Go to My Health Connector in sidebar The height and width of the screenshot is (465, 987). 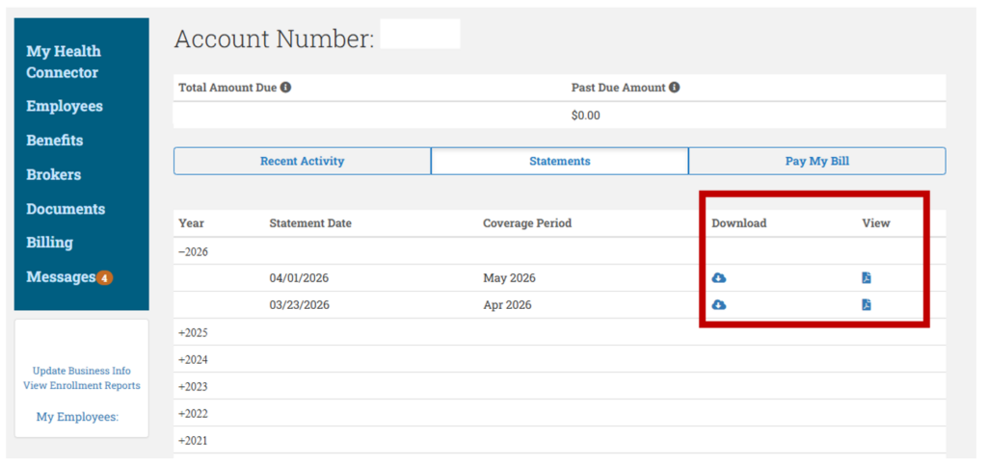click(x=64, y=62)
